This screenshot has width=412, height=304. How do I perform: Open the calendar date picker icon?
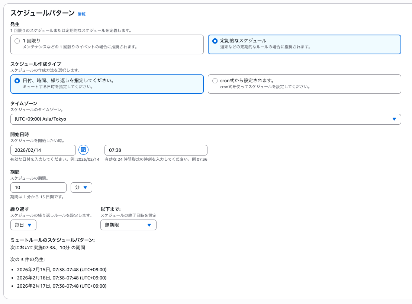tap(84, 150)
